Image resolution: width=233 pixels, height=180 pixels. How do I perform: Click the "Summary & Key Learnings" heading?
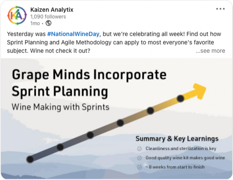tap(177, 139)
